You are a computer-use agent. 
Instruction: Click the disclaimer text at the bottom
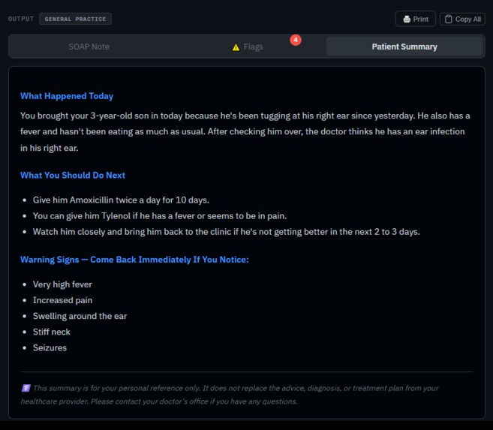pyautogui.click(x=230, y=395)
